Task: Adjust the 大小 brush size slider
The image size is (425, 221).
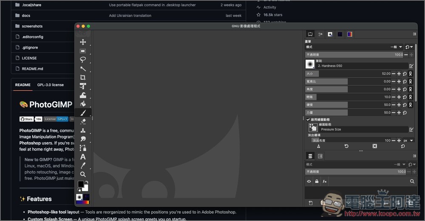Action: pos(348,73)
